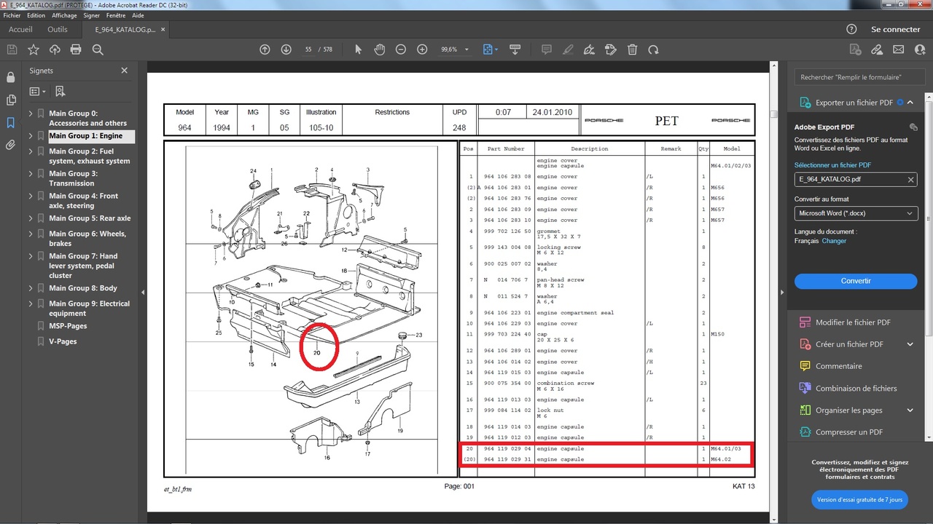The height and width of the screenshot is (524, 933).
Task: Click the sign document pen icon
Action: point(590,49)
